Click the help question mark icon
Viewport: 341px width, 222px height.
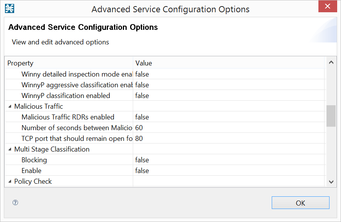pyautogui.click(x=15, y=203)
